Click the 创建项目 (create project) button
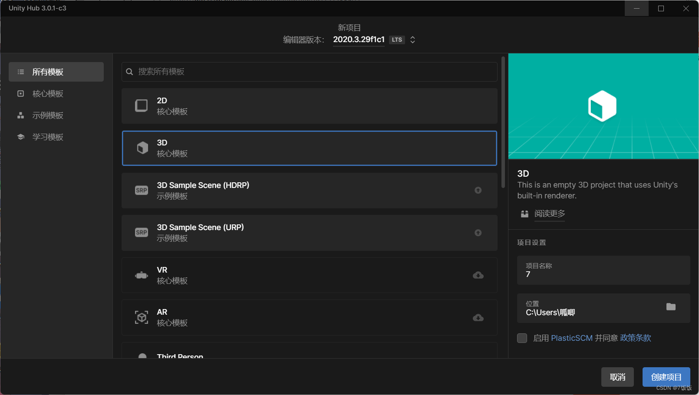The width and height of the screenshot is (699, 395). [666, 377]
